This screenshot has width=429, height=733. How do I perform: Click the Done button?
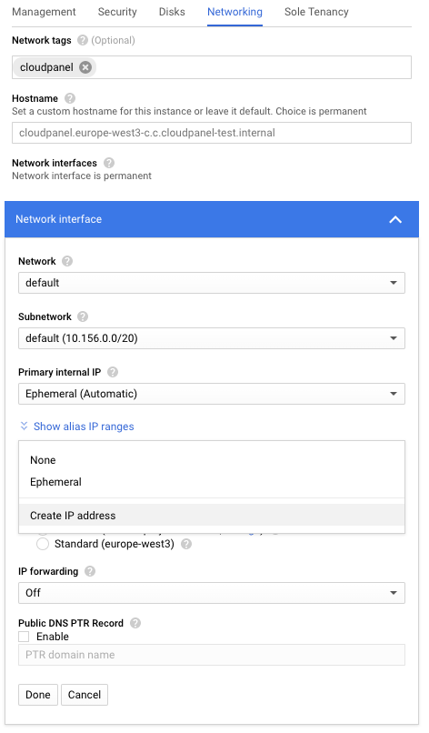pyautogui.click(x=38, y=695)
